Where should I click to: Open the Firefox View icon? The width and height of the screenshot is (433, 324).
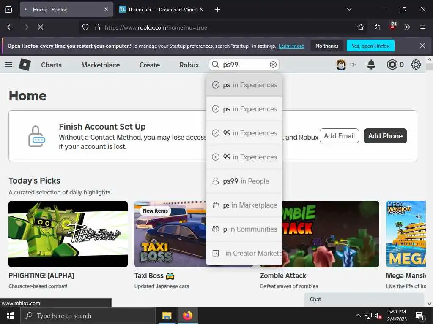tap(8, 9)
